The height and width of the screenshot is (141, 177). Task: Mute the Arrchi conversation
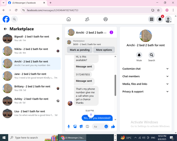tap(139, 55)
